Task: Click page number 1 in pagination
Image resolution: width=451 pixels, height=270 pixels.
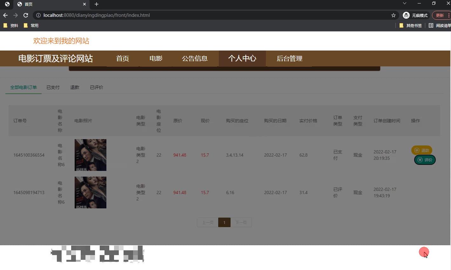Action: (x=224, y=222)
